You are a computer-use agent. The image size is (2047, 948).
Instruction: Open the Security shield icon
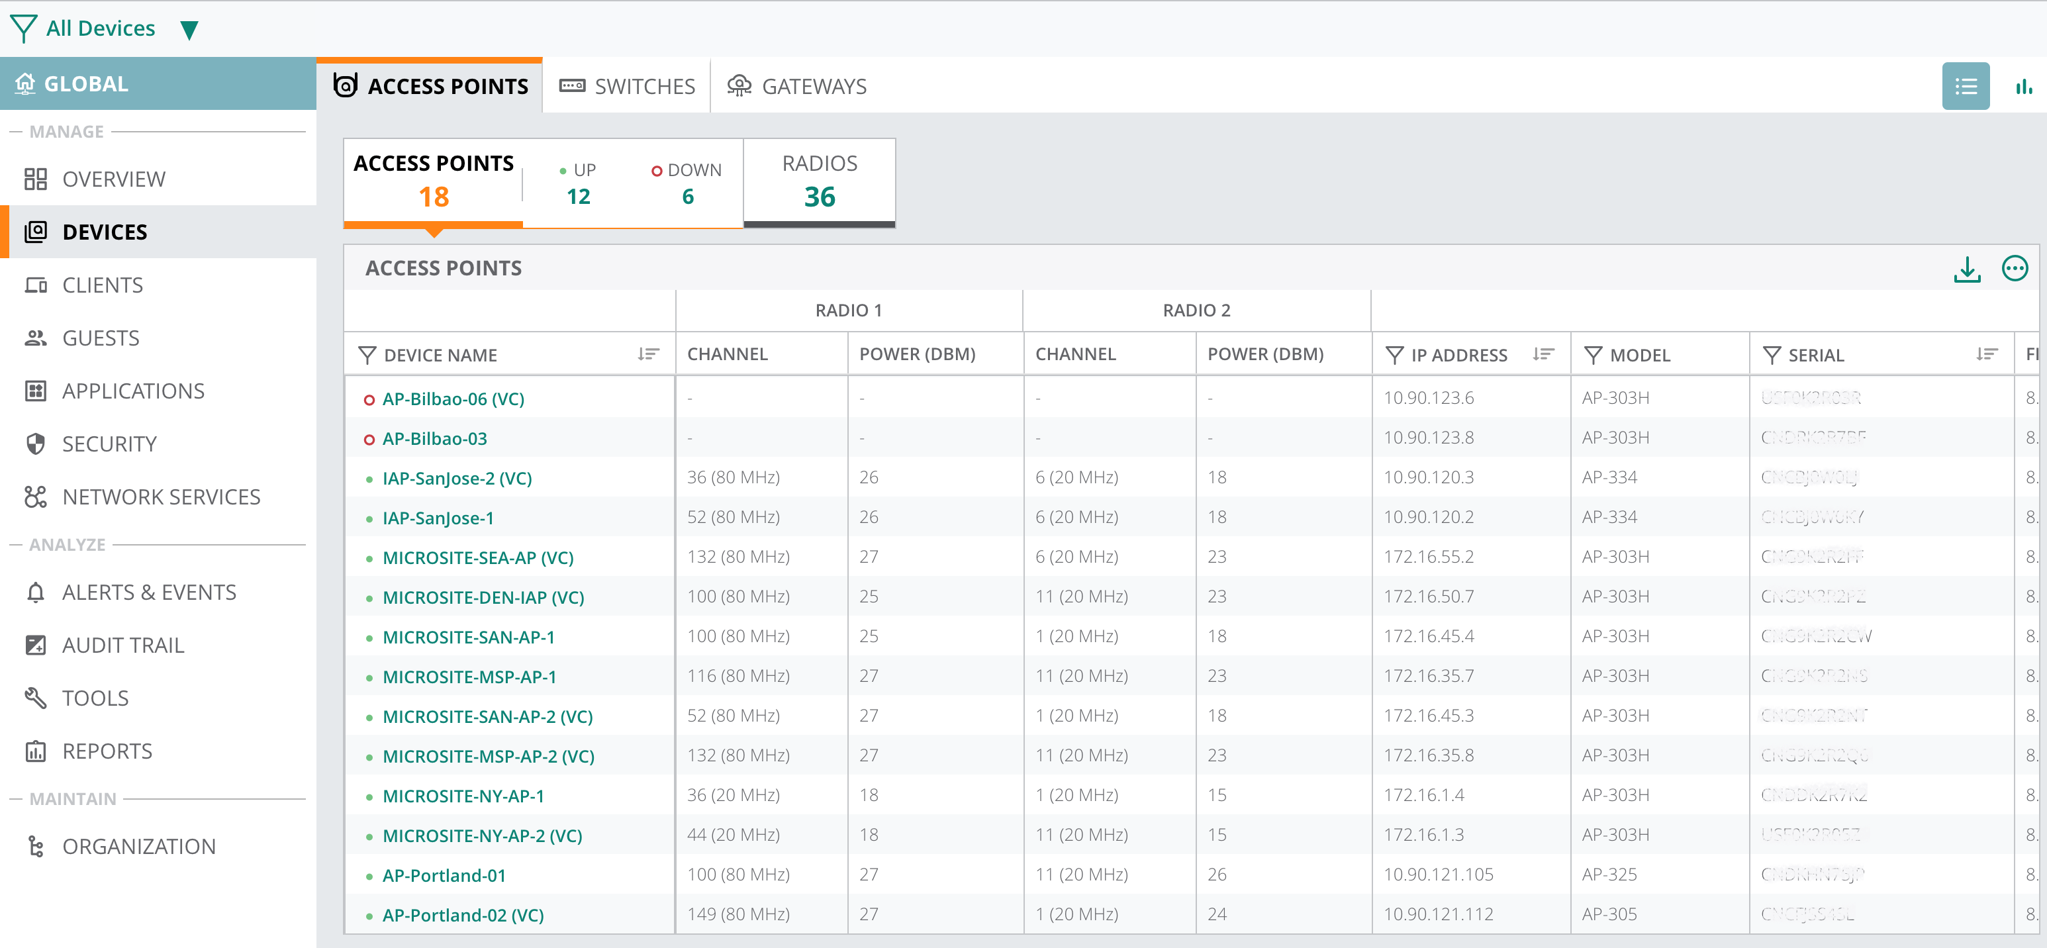click(36, 444)
